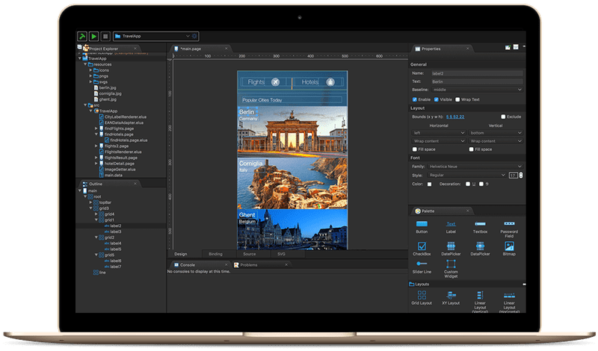Screen dimensions: 598x351
Task: Click the Outline panel icon
Action: coord(85,184)
